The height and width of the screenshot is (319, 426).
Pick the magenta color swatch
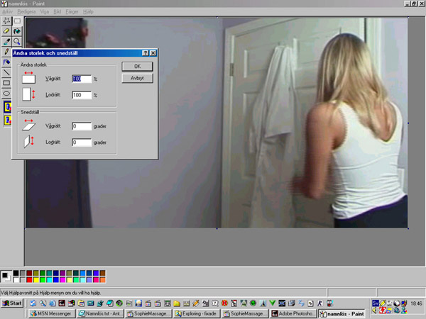(62, 280)
